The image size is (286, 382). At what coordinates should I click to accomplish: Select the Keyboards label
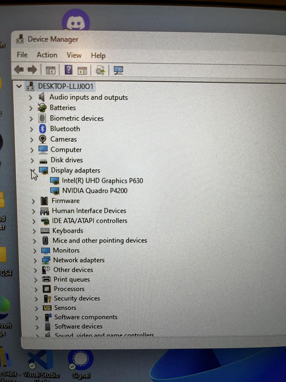click(68, 231)
